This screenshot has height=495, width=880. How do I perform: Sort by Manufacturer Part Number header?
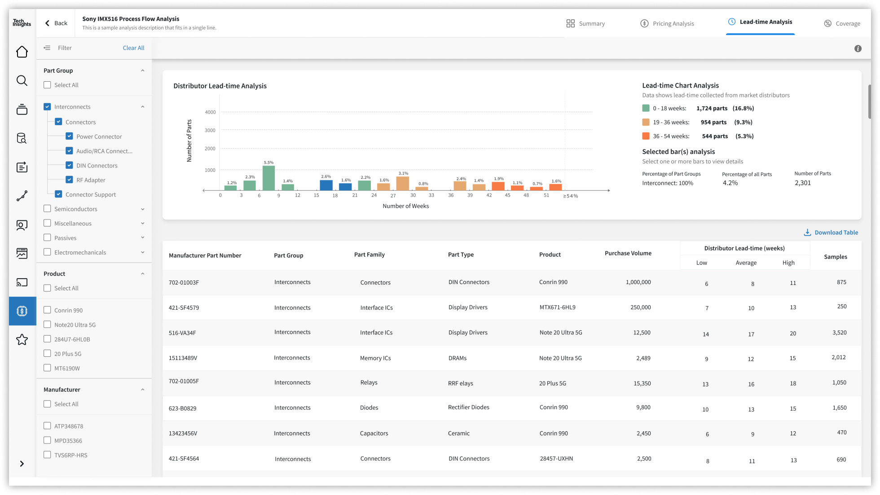coord(205,255)
